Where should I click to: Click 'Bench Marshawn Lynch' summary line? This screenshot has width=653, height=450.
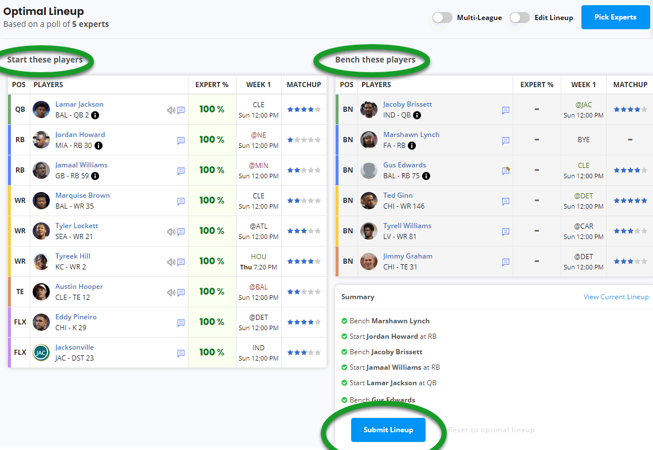[390, 321]
